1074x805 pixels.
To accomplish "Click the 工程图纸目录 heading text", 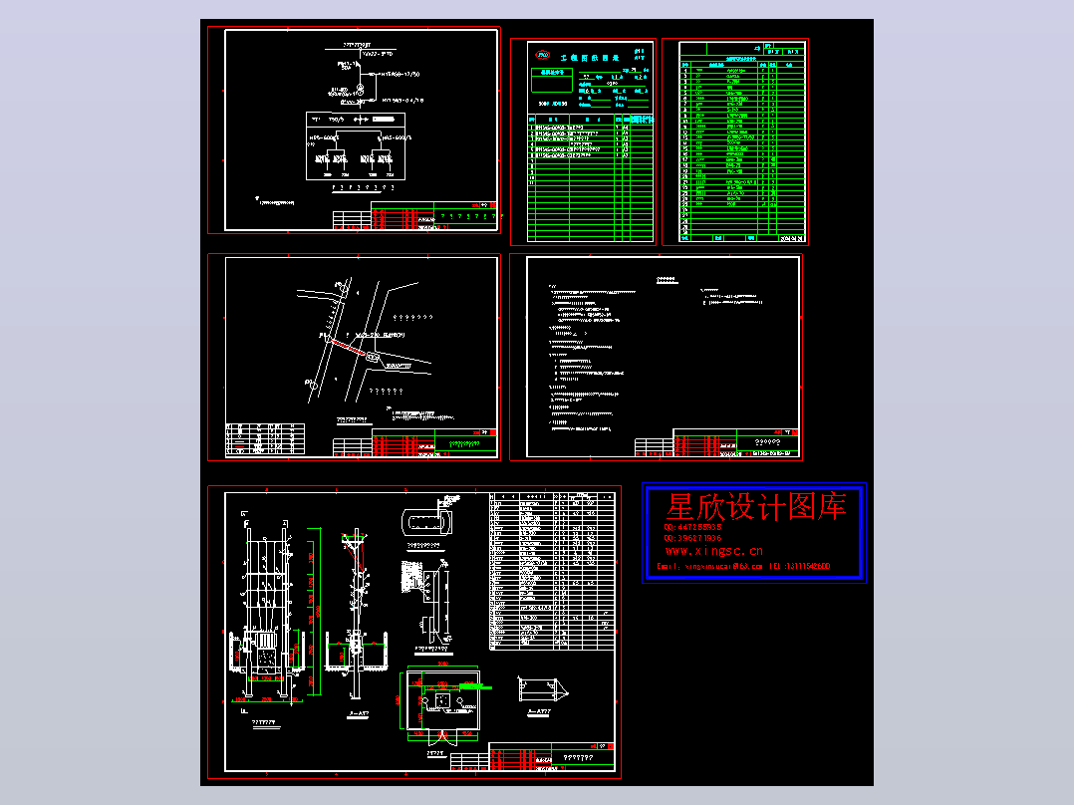I will (x=590, y=58).
